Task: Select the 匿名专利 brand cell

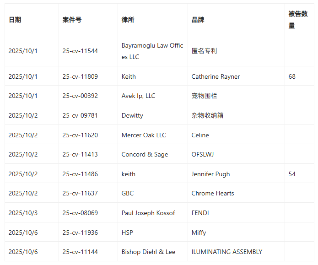Action: [205, 51]
